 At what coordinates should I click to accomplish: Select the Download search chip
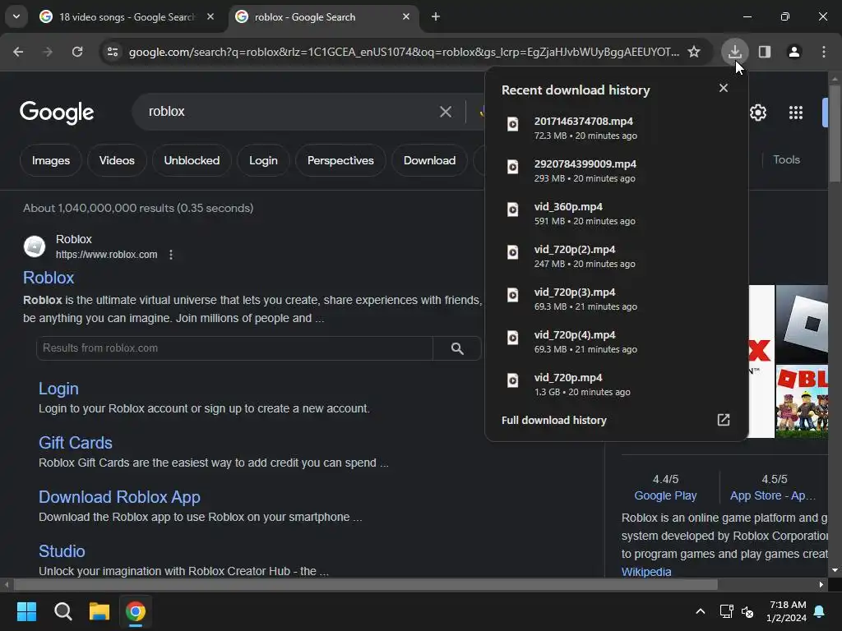tap(429, 160)
